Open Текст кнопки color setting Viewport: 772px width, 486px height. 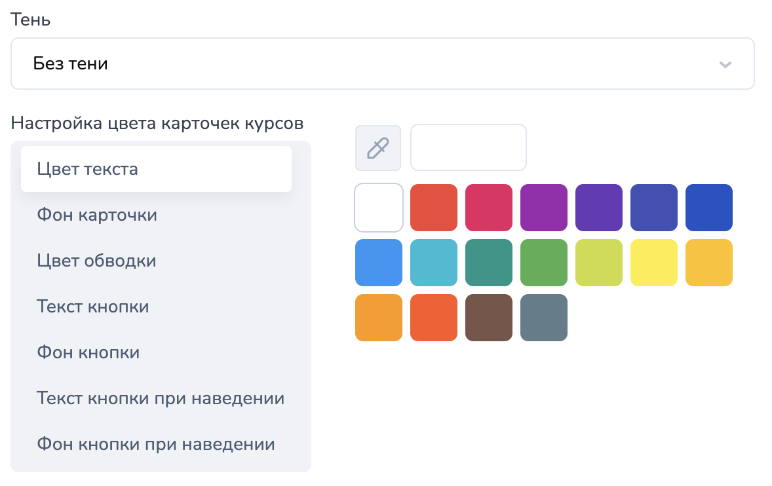coord(156,307)
